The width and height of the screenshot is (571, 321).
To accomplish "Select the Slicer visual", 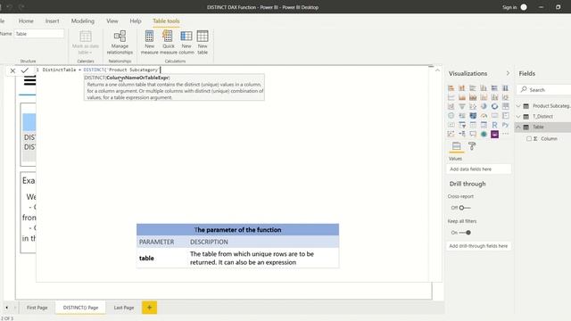I will coord(462,125).
